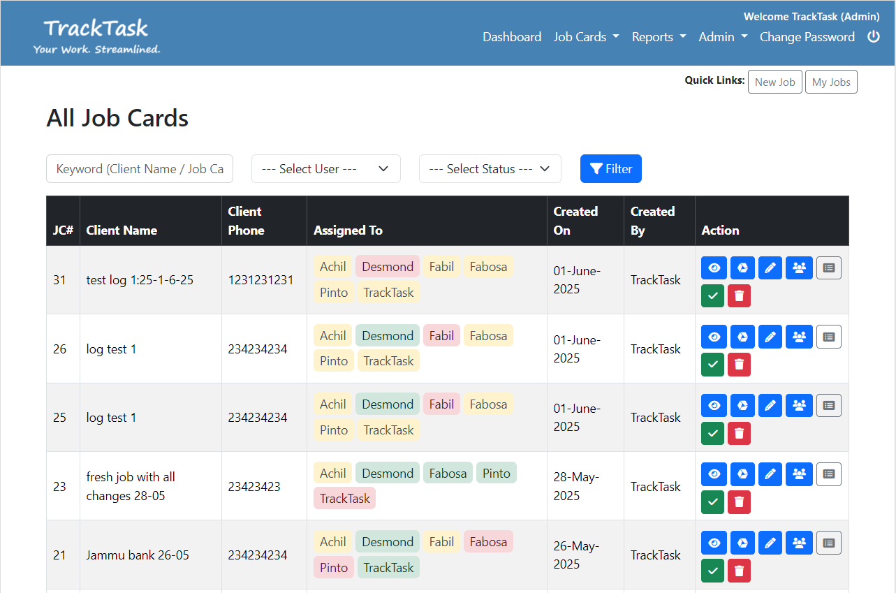This screenshot has height=593, width=896.
Task: Toggle the eye view icon for job 21
Action: point(714,543)
